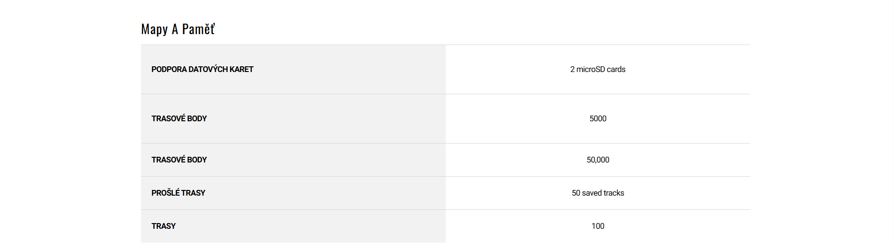This screenshot has width=894, height=243.
Task: Click the single-word "TRASY" label in the last row
Action: tap(163, 226)
